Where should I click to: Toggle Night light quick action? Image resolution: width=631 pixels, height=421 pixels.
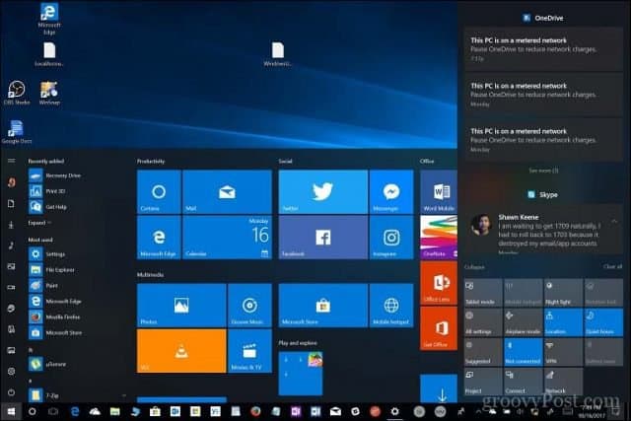563,293
